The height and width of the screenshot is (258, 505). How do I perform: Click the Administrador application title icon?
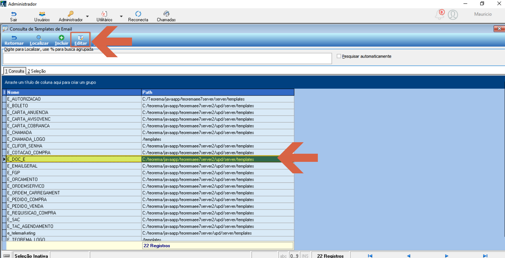pos(3,4)
